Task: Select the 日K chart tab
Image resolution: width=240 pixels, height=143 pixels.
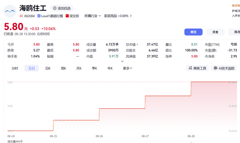Action: tap(48, 68)
